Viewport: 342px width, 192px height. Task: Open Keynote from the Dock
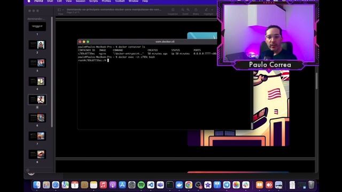tap(217, 185)
